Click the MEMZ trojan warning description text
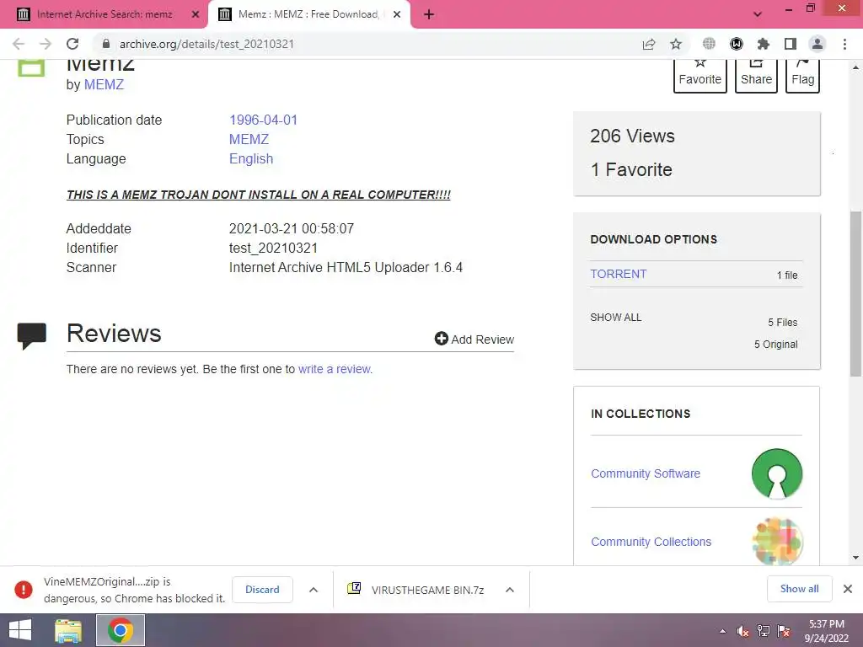This screenshot has height=647, width=863. click(x=258, y=195)
